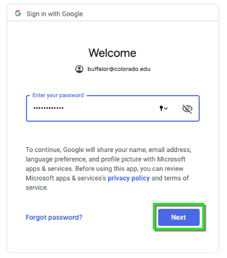Screen dimensions: 227x258
Task: Select the buffalor@colorado.edu account chip
Action: pos(113,69)
